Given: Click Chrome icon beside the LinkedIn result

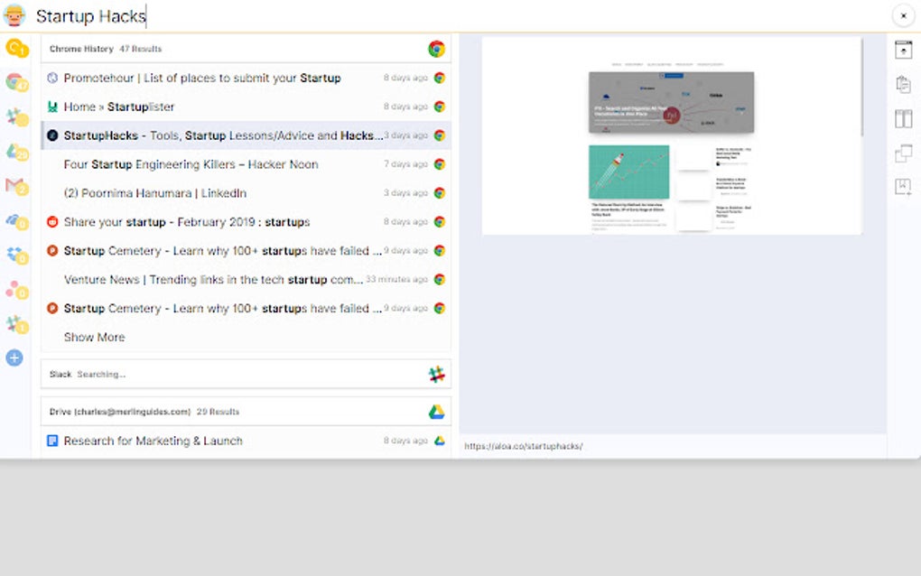Looking at the screenshot, I should coord(440,192).
